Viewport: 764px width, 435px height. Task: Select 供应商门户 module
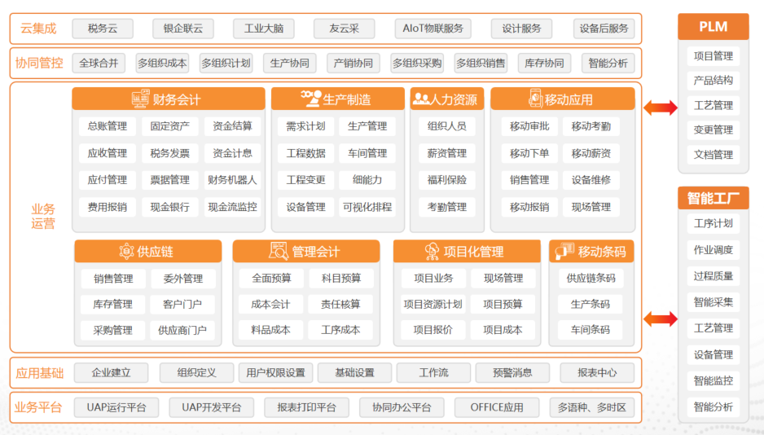(182, 330)
